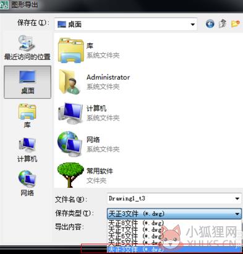Select the 常用软件 folder tree icon
The height and width of the screenshot is (254, 243).
pos(70,175)
